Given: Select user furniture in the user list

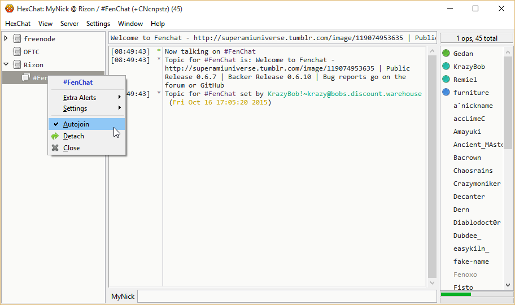Looking at the screenshot, I should click(471, 93).
